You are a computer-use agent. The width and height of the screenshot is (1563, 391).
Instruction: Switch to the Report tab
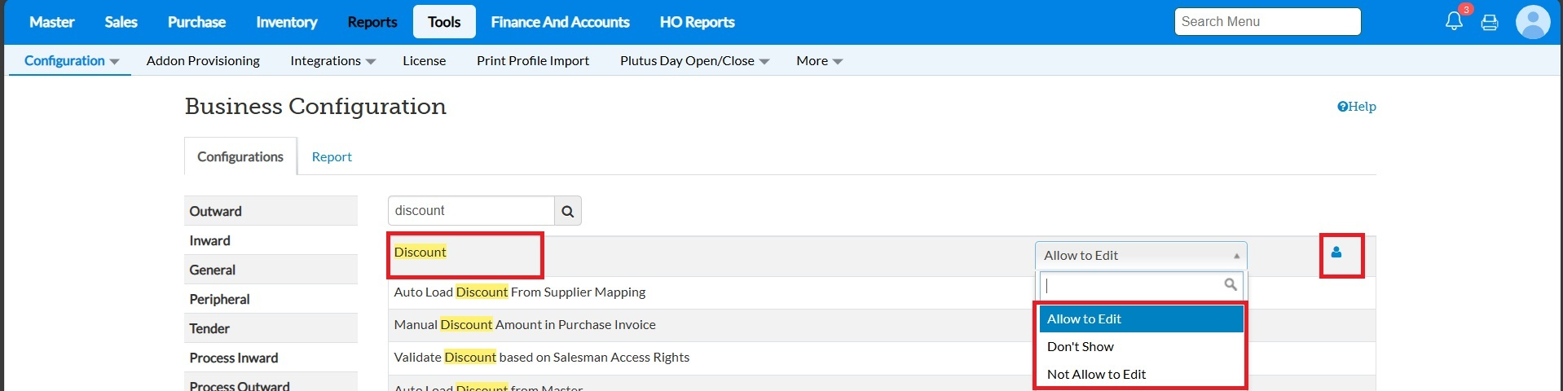[332, 157]
